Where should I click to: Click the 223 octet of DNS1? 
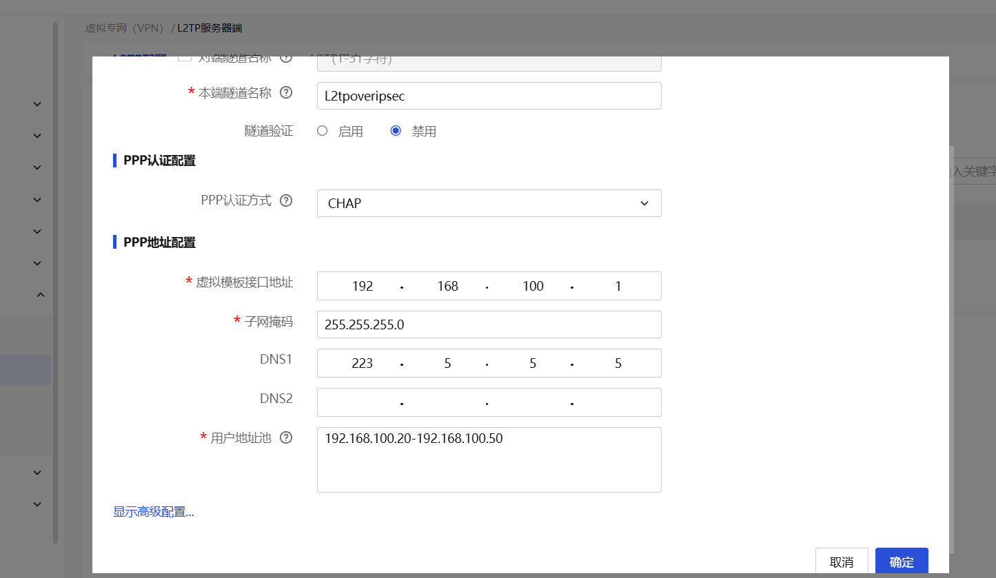tap(363, 363)
